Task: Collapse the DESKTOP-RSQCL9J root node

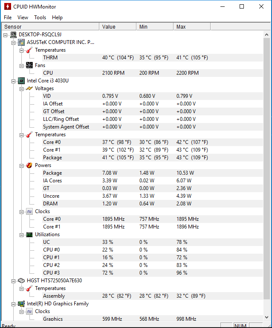Action: pos(5,35)
